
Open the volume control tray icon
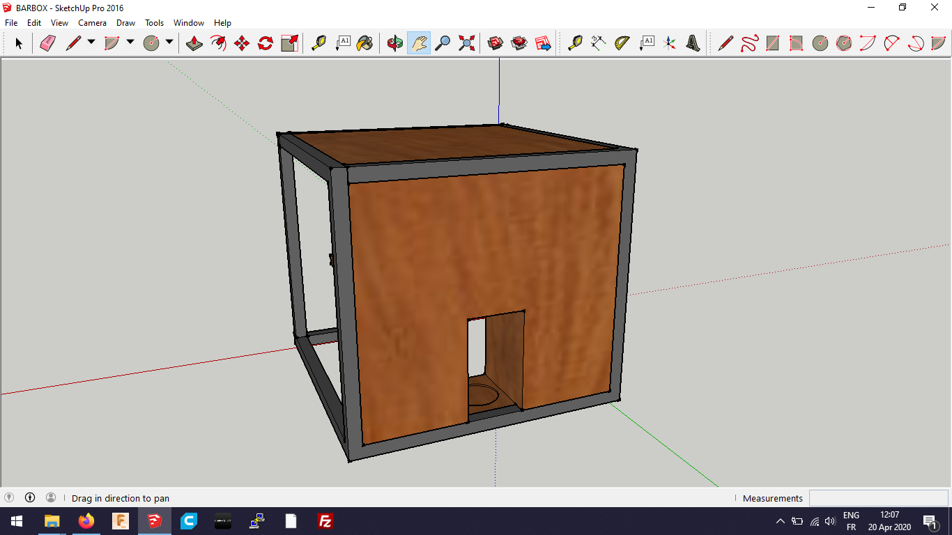point(830,521)
